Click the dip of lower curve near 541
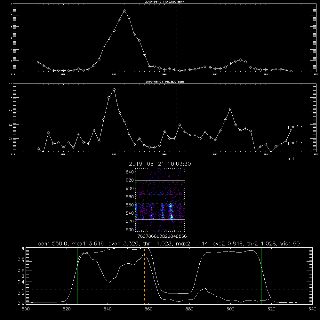The image size is (320, 320). (109, 283)
